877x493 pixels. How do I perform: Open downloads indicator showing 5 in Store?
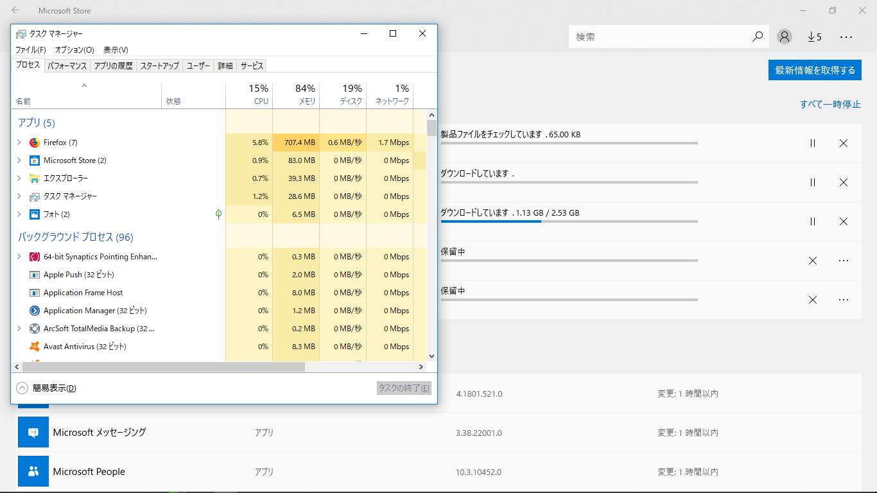pyautogui.click(x=815, y=37)
